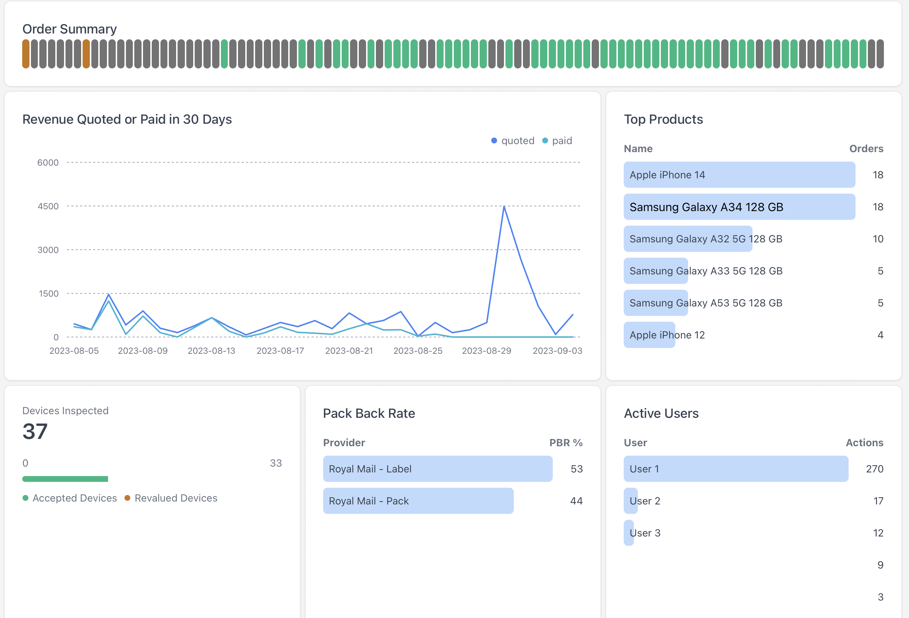Toggle the Accepted Devices legend entry
Screen dimensions: 909x618
coord(74,498)
